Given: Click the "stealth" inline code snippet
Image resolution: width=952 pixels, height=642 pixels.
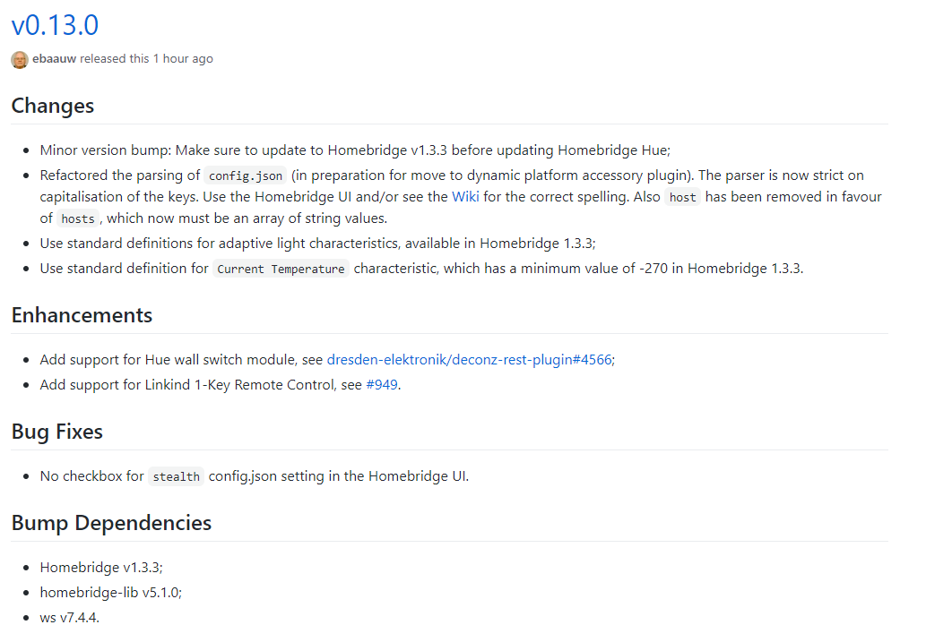Looking at the screenshot, I should click(x=176, y=477).
